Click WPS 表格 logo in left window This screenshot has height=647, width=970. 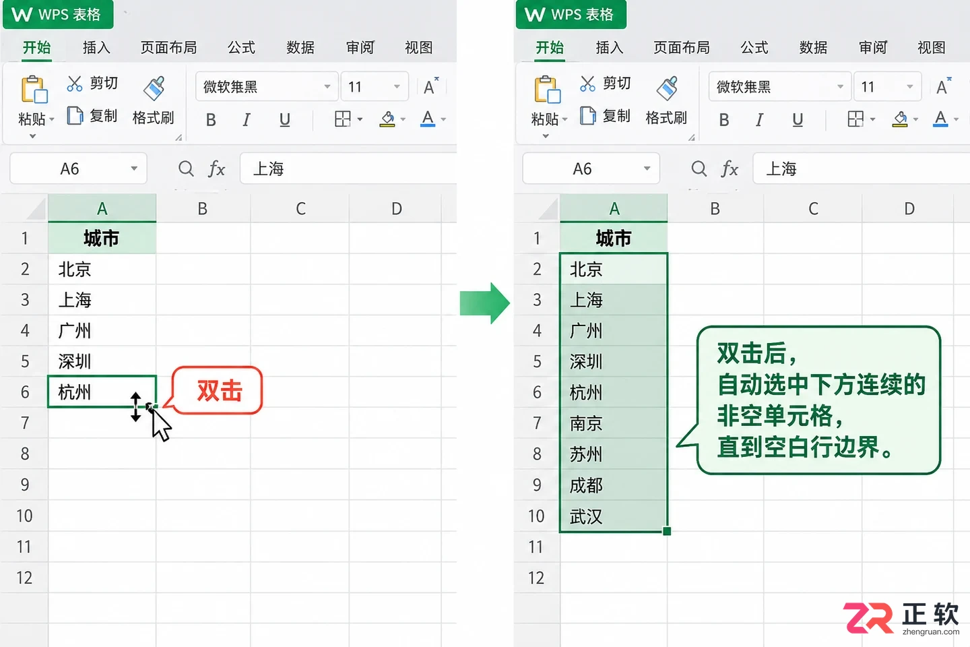pos(58,15)
